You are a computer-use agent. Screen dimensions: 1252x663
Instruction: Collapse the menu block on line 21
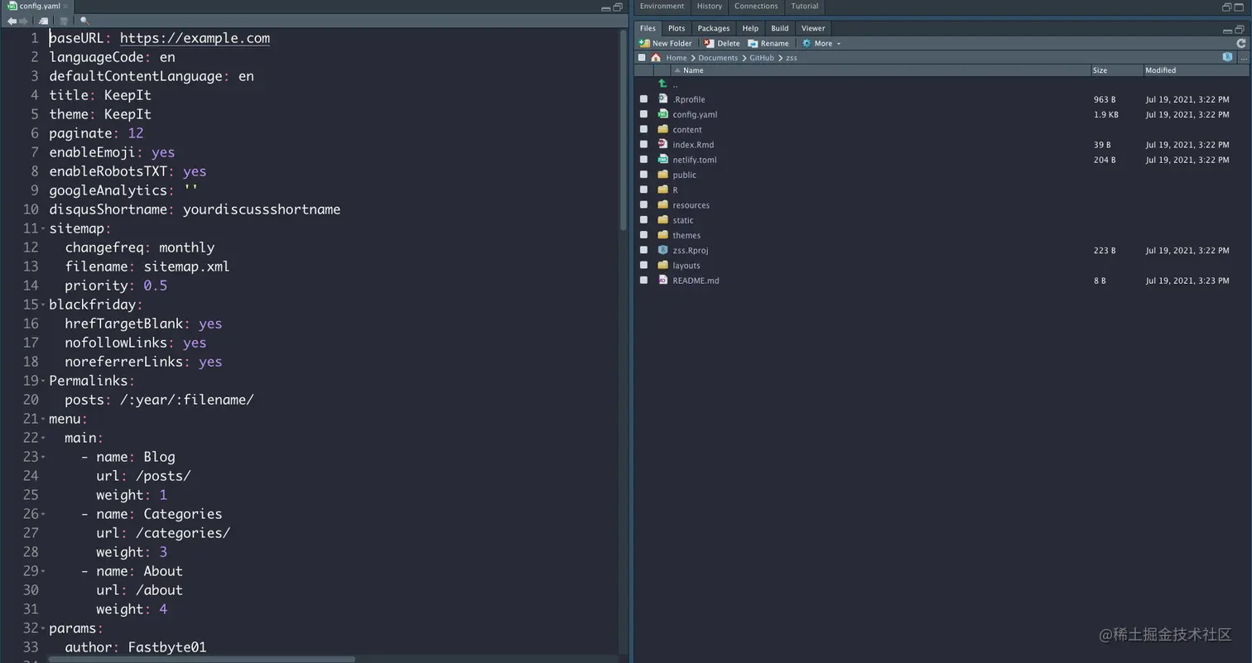click(41, 419)
